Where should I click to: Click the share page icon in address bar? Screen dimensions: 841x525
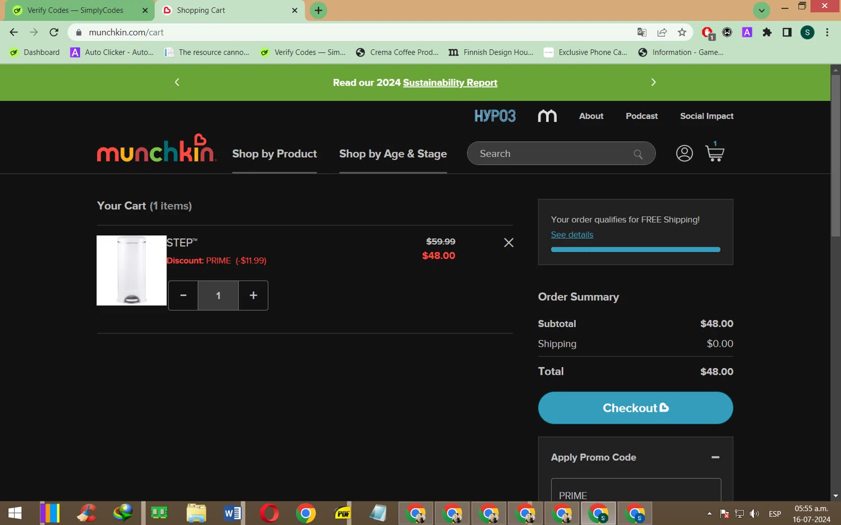[662, 32]
